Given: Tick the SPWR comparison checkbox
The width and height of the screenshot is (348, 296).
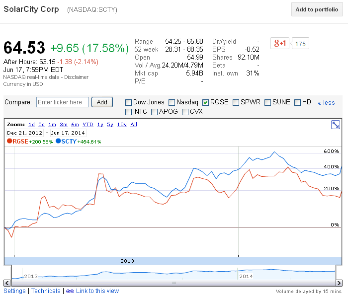Looking at the screenshot, I should 236,103.
